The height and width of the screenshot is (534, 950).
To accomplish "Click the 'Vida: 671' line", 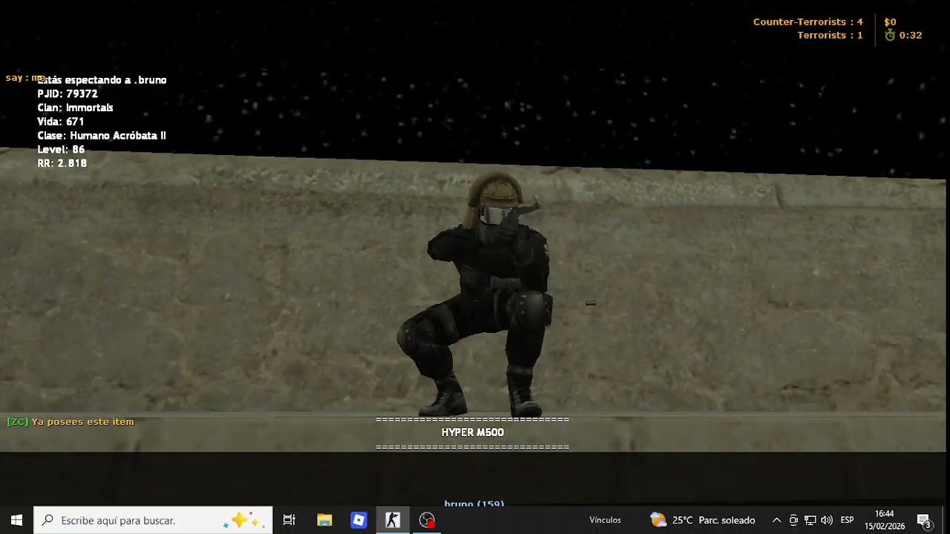I will click(x=61, y=122).
